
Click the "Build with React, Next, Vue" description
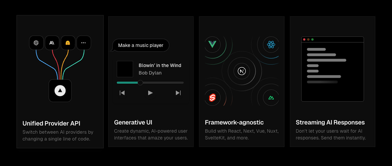(242, 135)
